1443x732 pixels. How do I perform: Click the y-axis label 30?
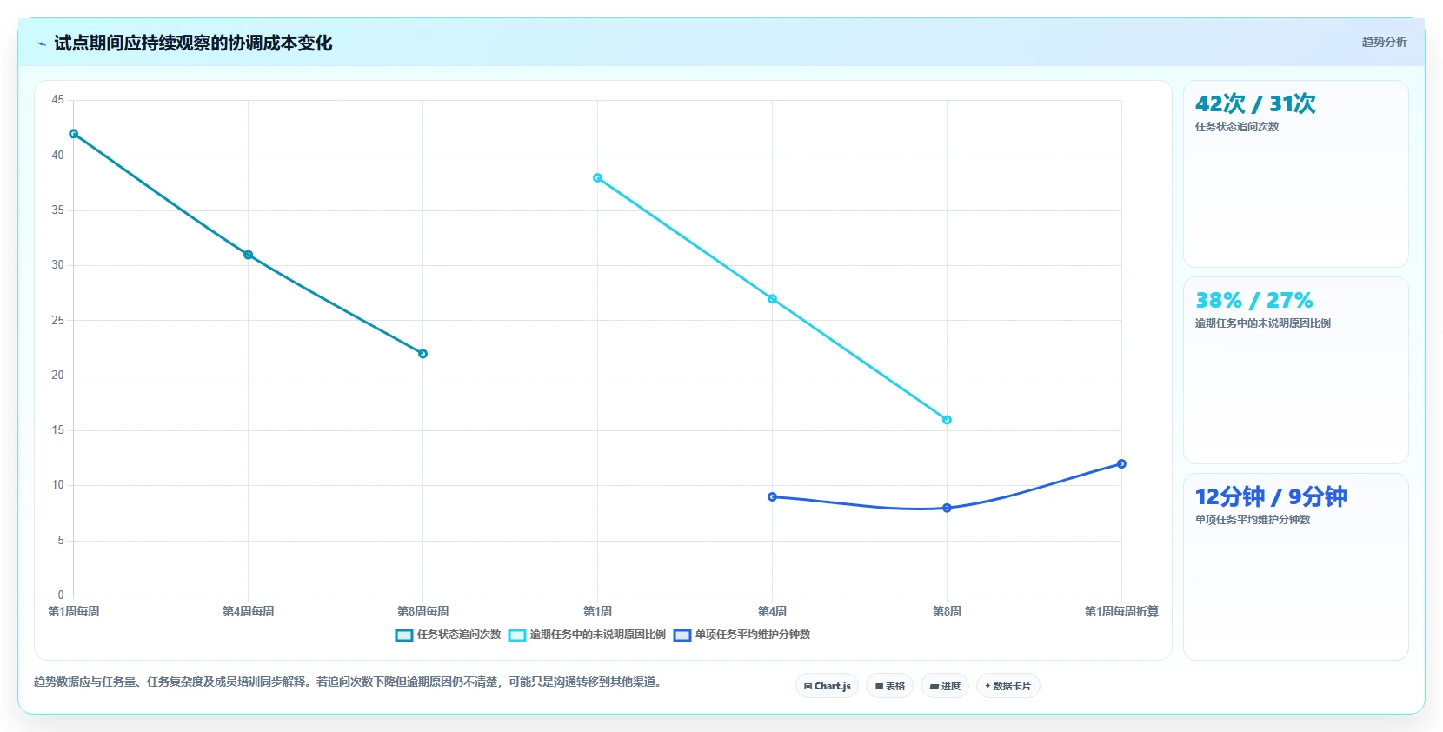(57, 265)
